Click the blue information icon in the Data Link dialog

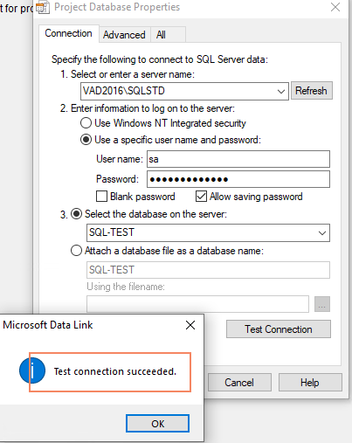point(32,370)
